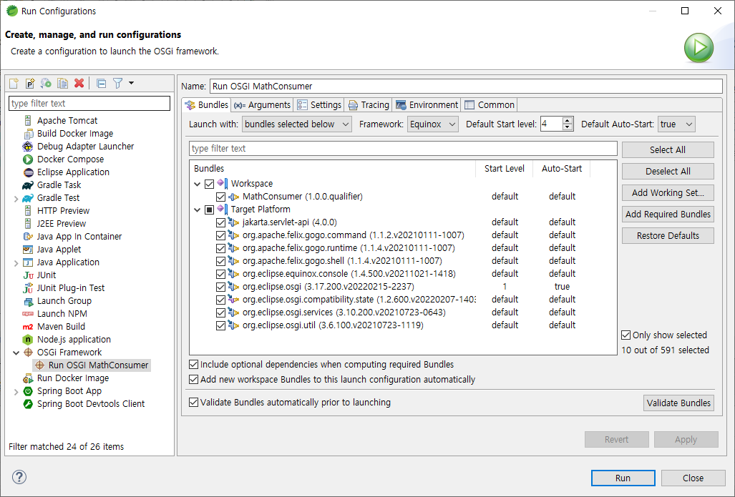The height and width of the screenshot is (497, 735).
Task: Expand the Spring Boot App node
Action: click(16, 392)
